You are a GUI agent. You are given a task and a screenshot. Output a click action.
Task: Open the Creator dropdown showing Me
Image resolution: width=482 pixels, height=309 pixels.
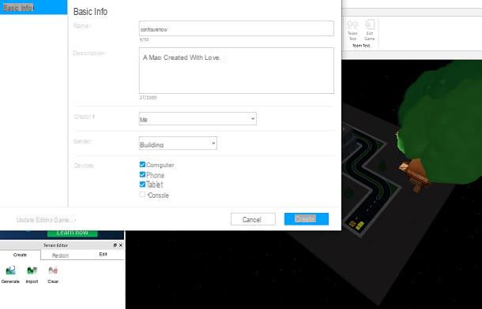(x=198, y=119)
